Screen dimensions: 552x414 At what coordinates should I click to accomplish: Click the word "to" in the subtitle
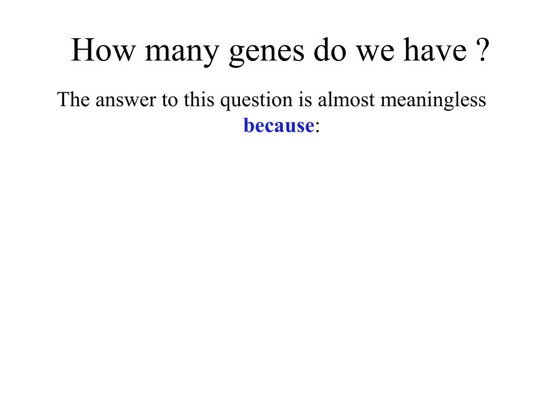point(169,100)
